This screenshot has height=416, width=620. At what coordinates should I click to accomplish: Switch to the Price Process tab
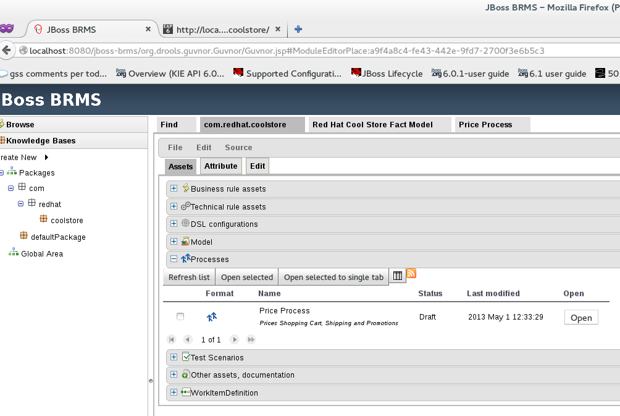click(493, 125)
